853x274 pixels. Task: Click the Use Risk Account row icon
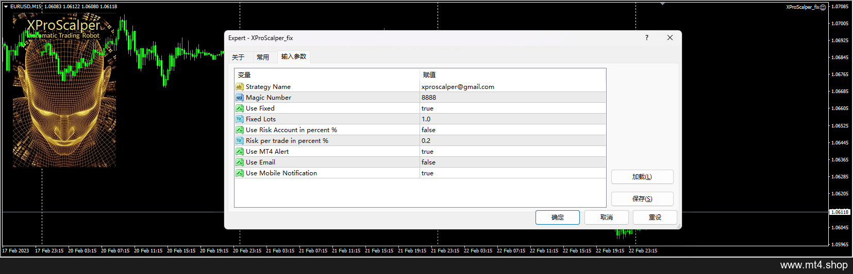pos(240,130)
